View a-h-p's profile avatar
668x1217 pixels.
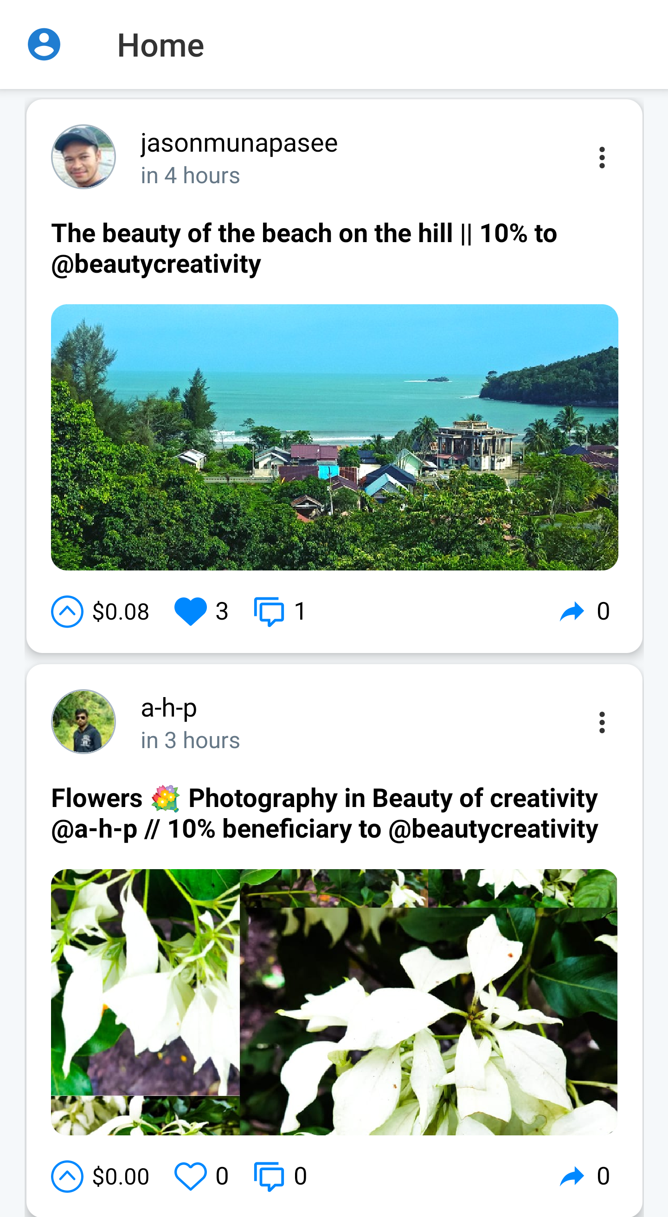tap(83, 721)
